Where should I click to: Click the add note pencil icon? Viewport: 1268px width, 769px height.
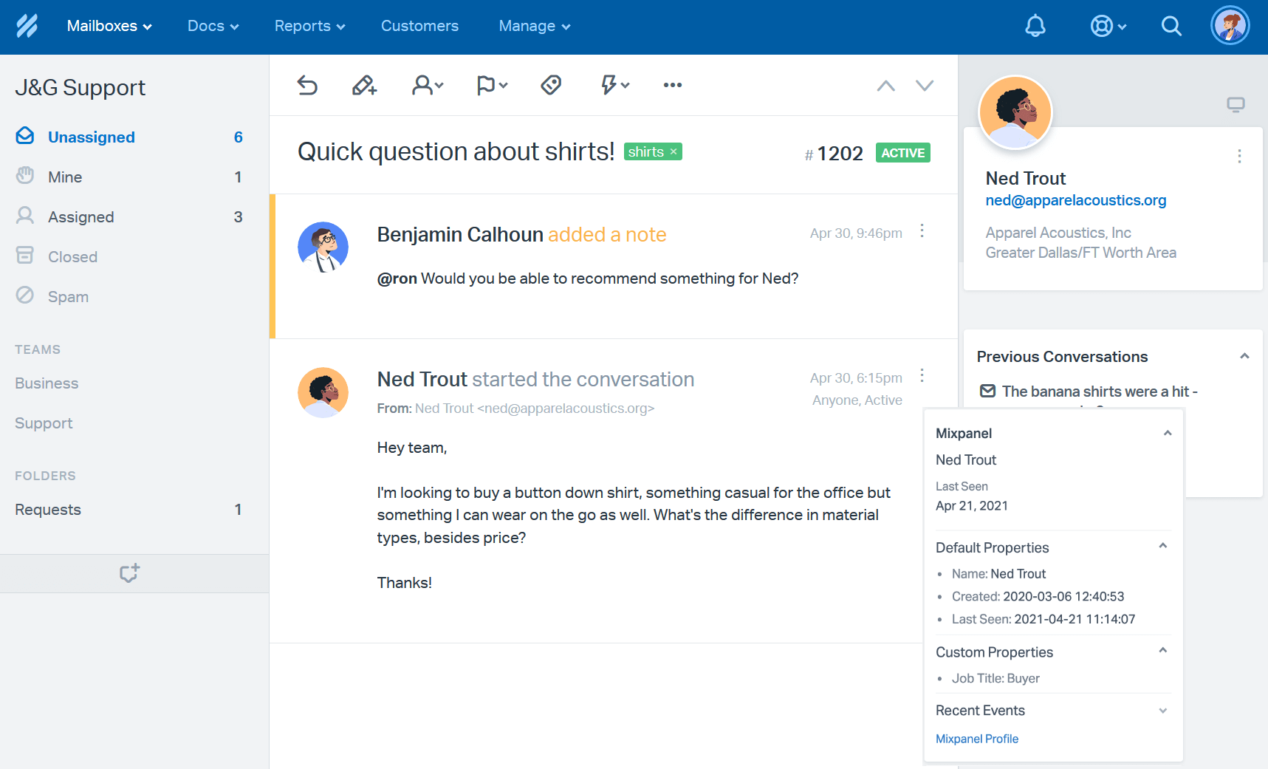[x=364, y=86]
